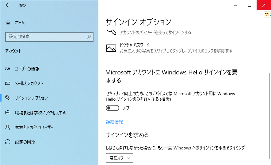271x165 pixels.
Task: Maximize the 設定 window
Action: point(250,5)
